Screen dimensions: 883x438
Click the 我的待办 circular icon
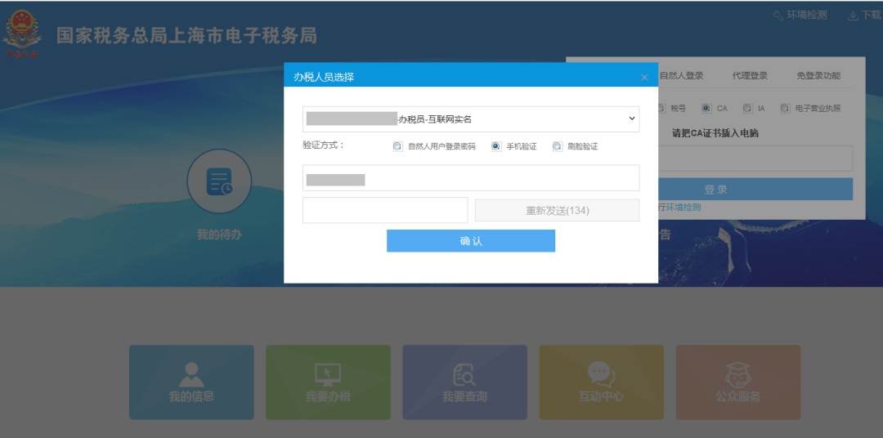[x=219, y=181]
